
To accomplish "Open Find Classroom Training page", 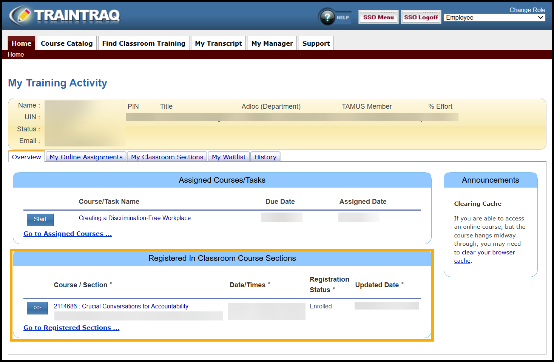I will [x=144, y=43].
